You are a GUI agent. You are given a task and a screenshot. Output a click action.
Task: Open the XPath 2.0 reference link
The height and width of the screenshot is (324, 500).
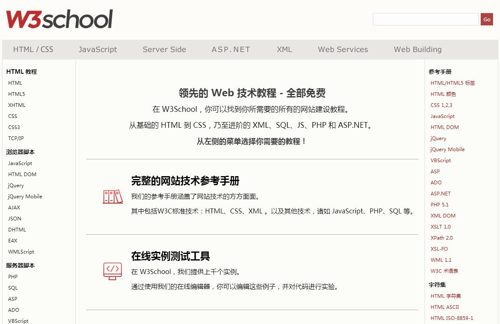coord(441,238)
